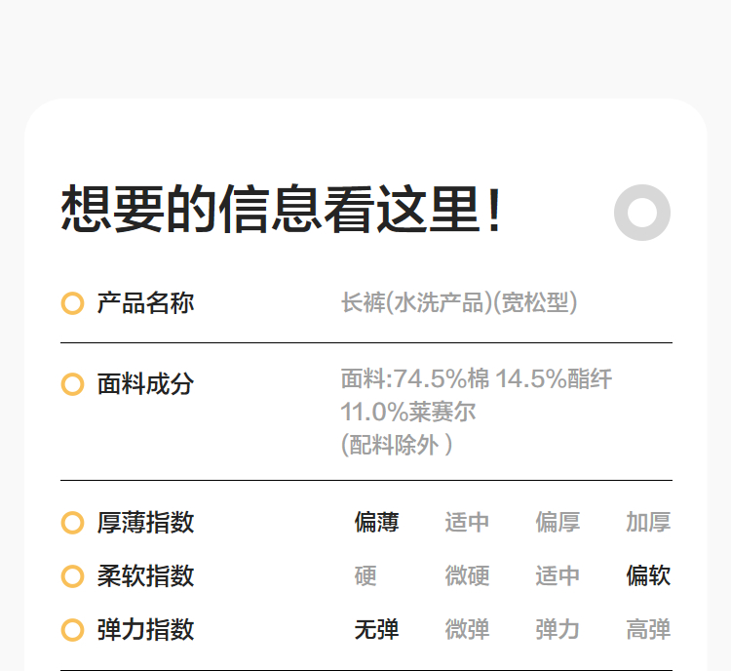Select 偏薄 thickness option
This screenshot has height=671, width=731.
376,523
